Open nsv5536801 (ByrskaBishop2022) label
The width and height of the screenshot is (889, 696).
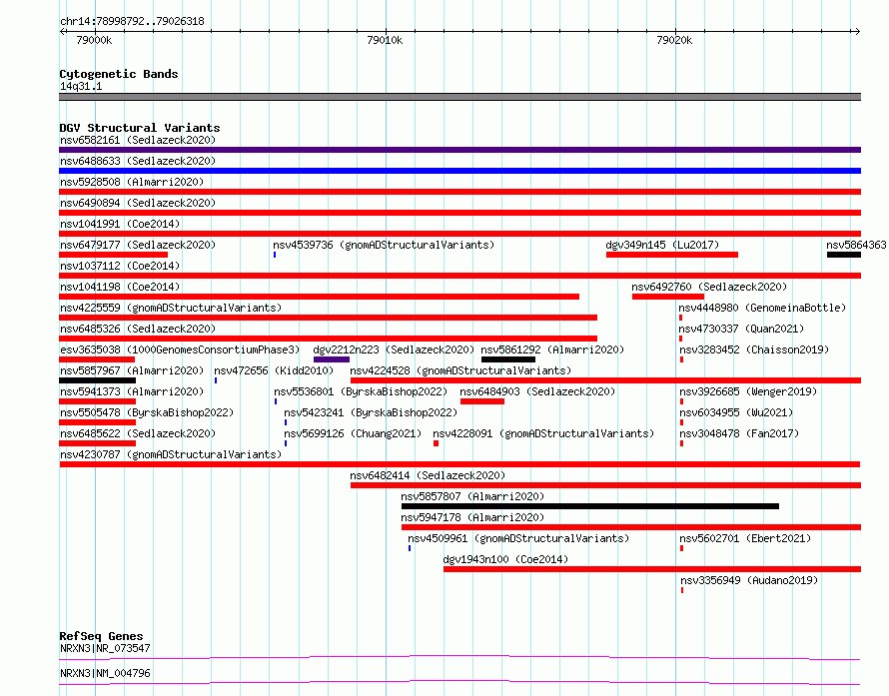click(x=361, y=391)
